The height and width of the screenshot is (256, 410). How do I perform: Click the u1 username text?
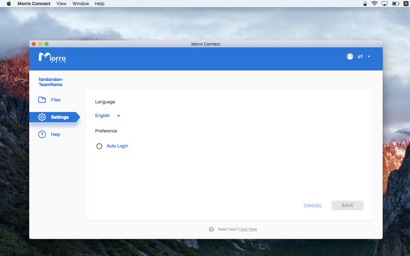tap(360, 56)
